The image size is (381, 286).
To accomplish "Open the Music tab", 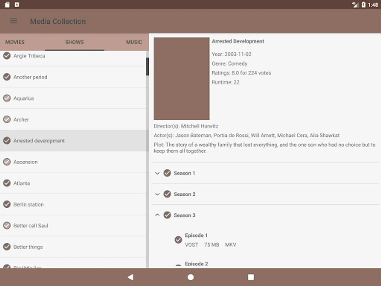I will point(134,42).
